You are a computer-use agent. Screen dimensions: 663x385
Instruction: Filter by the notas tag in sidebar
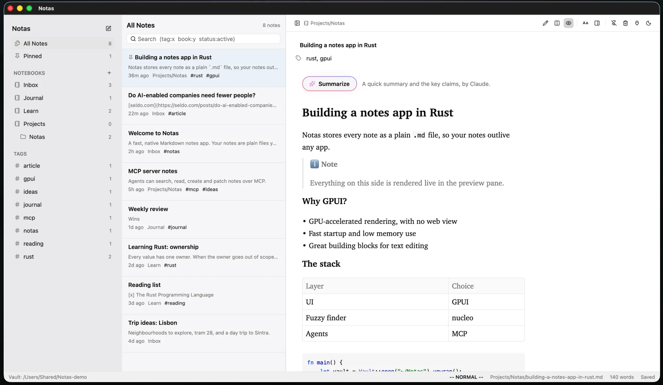pyautogui.click(x=63, y=231)
